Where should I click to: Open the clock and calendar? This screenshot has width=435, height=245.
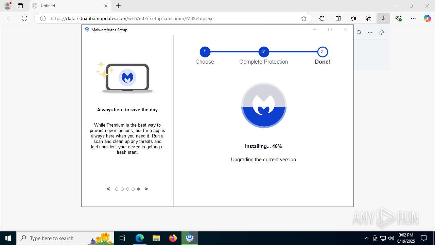click(406, 238)
